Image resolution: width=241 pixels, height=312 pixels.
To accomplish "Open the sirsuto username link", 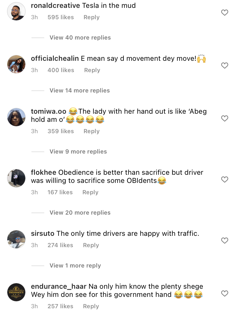I will point(42,233).
